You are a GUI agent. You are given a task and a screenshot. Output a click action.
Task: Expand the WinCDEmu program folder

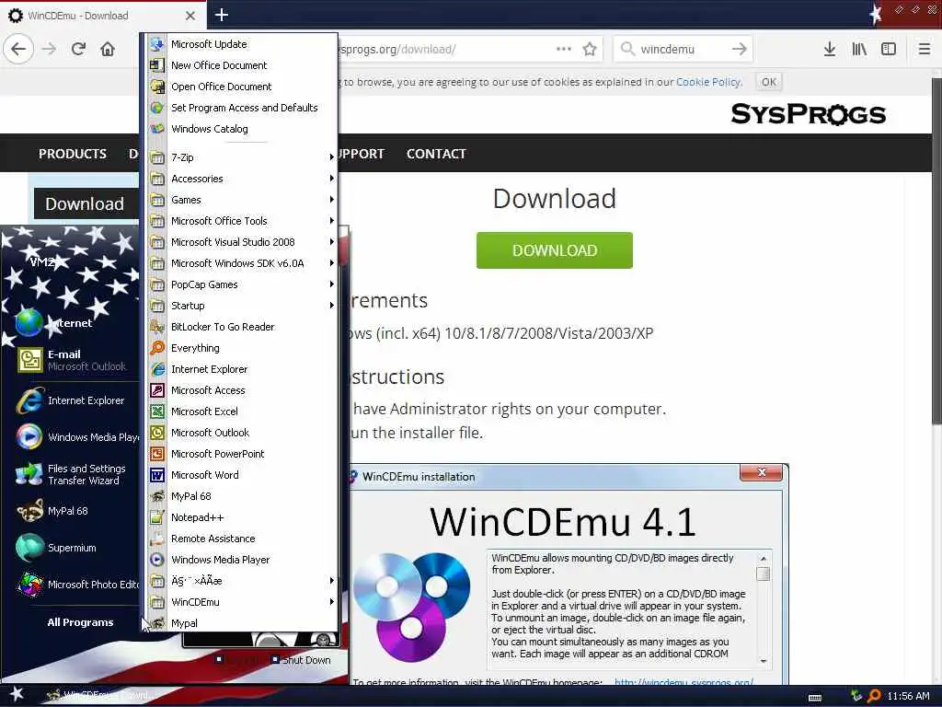tap(243, 602)
